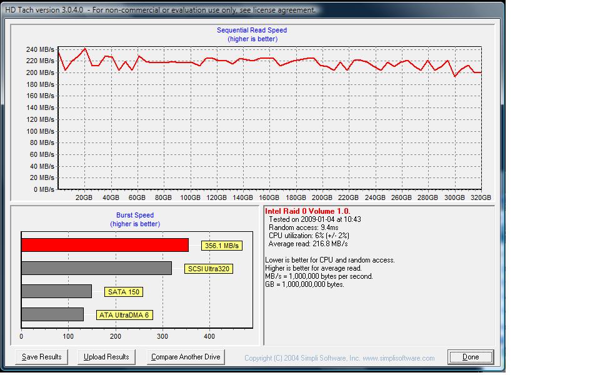Screen dimensions: 600x375
Task: Click the SATA 150 gray bar
Action: (x=56, y=291)
